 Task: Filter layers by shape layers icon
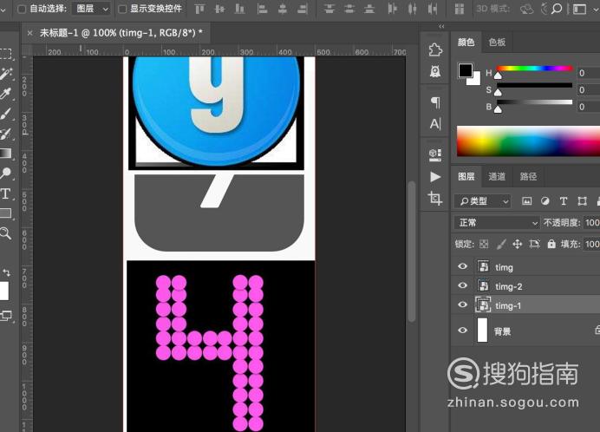[x=582, y=201]
